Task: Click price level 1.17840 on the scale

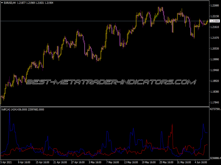Action: pos(215,102)
